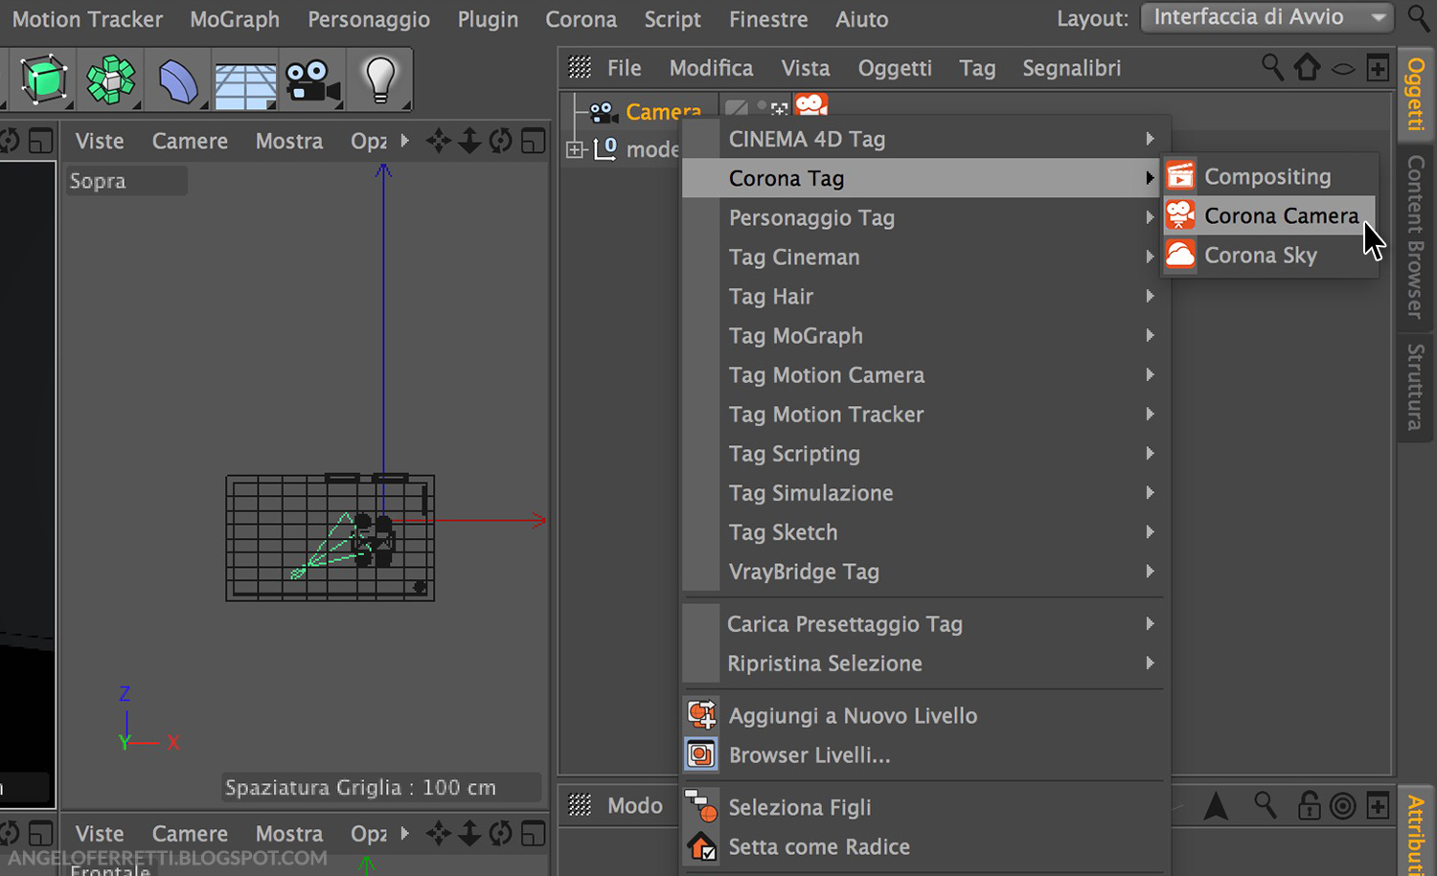Open the Layout dropdown Interfaccia di Avvio
Screen dimensions: 1437x876
(x=1266, y=17)
